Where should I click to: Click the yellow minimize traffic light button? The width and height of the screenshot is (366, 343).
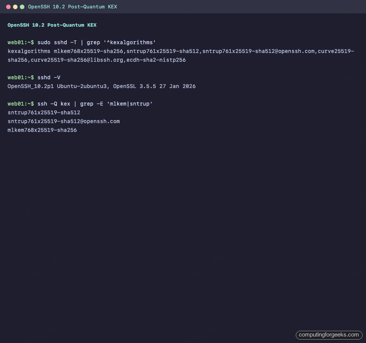(15, 6)
